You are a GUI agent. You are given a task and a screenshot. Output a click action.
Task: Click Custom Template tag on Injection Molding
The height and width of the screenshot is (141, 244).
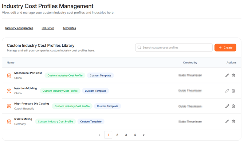pos(95,91)
